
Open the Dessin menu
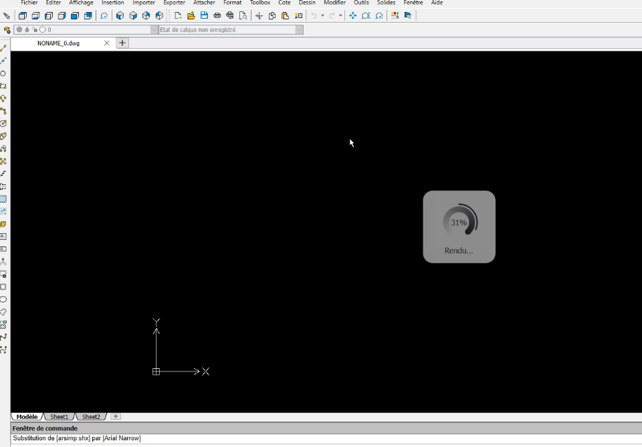click(x=307, y=3)
